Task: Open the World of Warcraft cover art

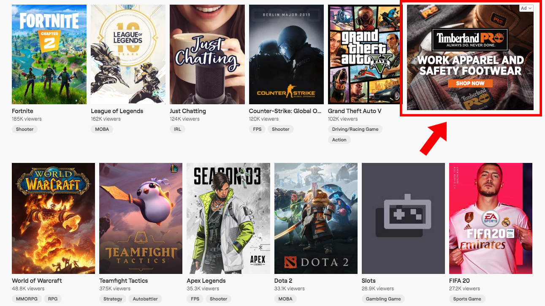Action: (x=53, y=219)
